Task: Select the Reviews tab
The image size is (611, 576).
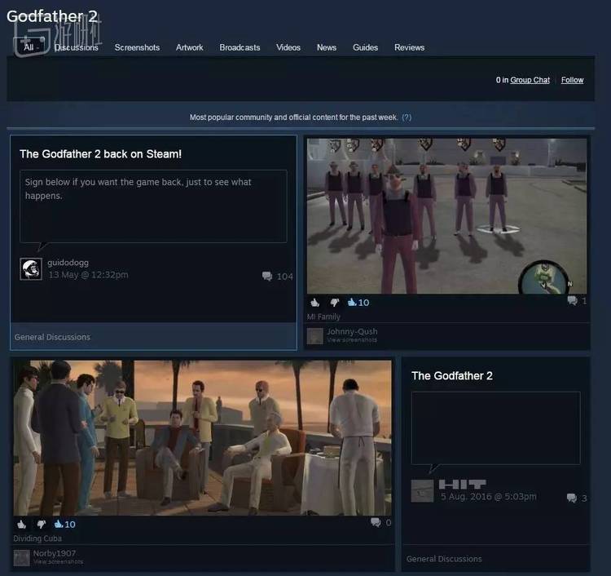Action: (x=409, y=47)
